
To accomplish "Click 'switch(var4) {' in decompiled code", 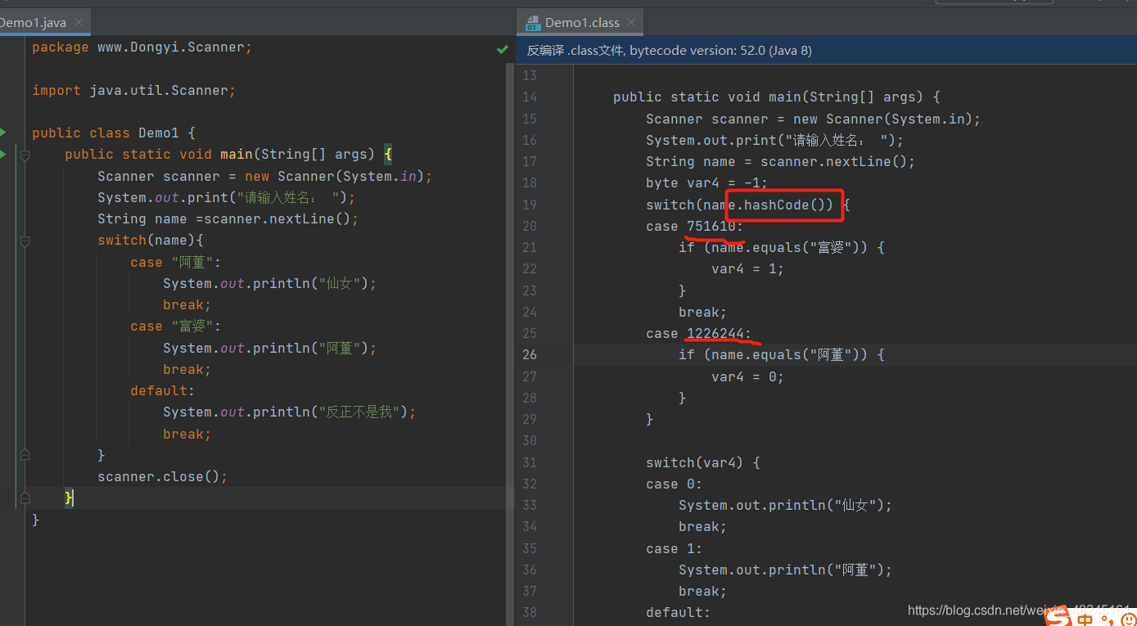I will pyautogui.click(x=703, y=462).
